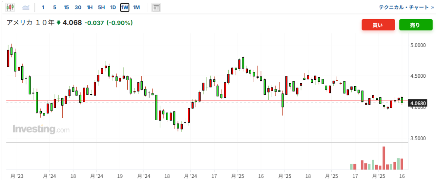Select the 5 minute timeframe
This screenshot has width=436, height=180.
(x=54, y=7)
